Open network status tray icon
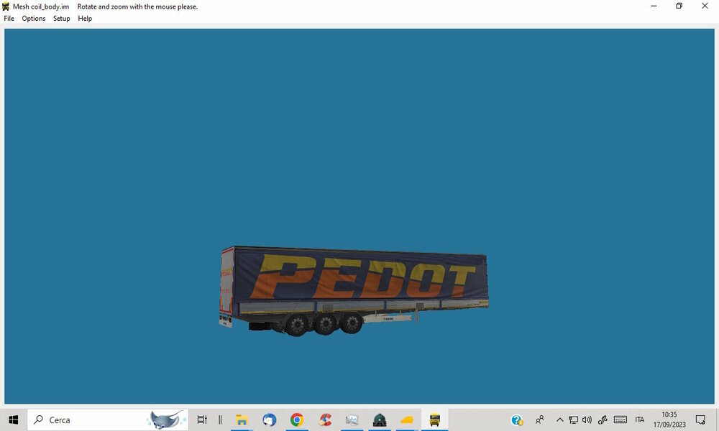 [573, 420]
